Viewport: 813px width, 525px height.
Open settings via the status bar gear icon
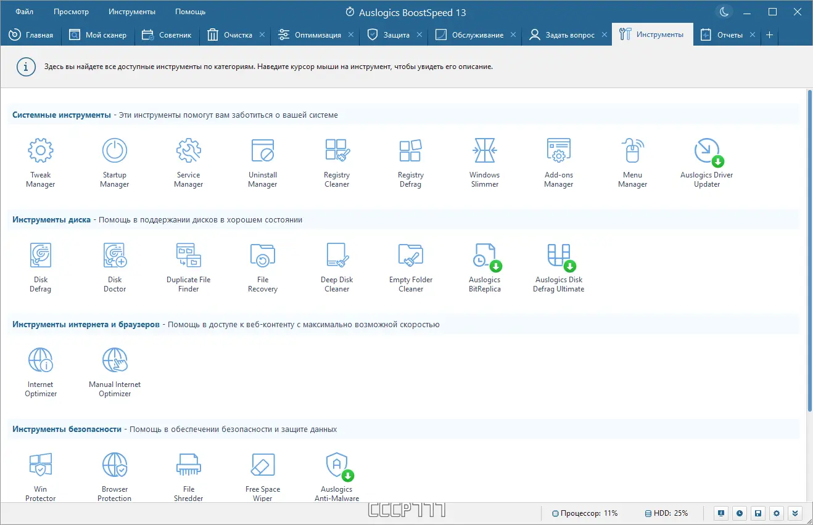[777, 513]
